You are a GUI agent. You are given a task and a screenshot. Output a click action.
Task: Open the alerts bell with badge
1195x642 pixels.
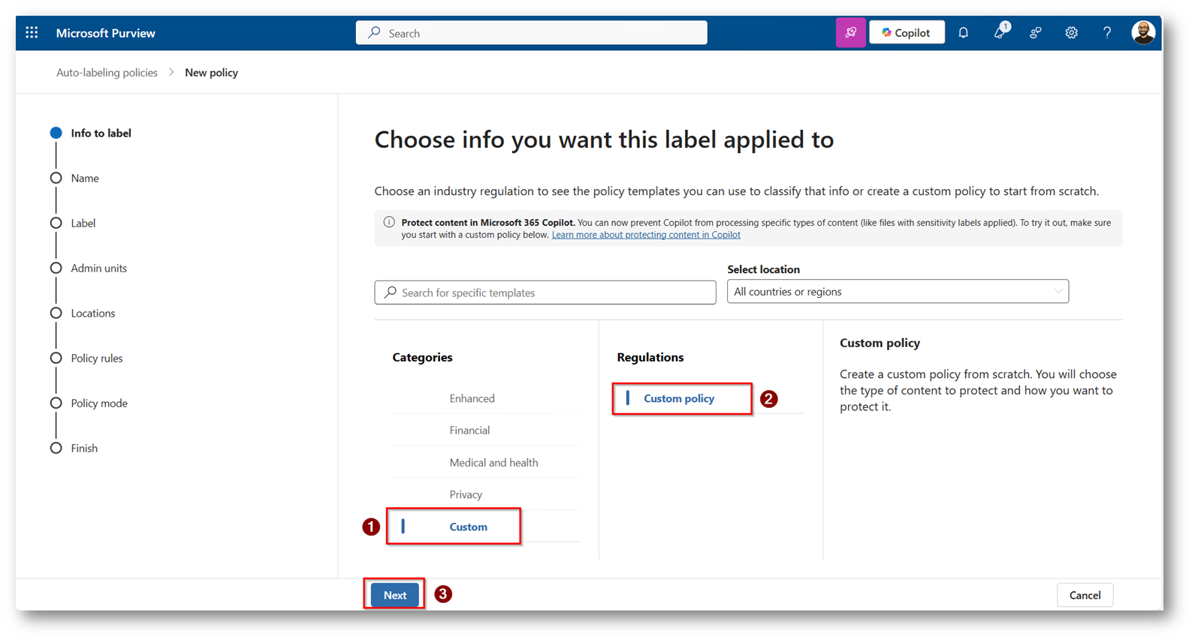click(x=1000, y=33)
